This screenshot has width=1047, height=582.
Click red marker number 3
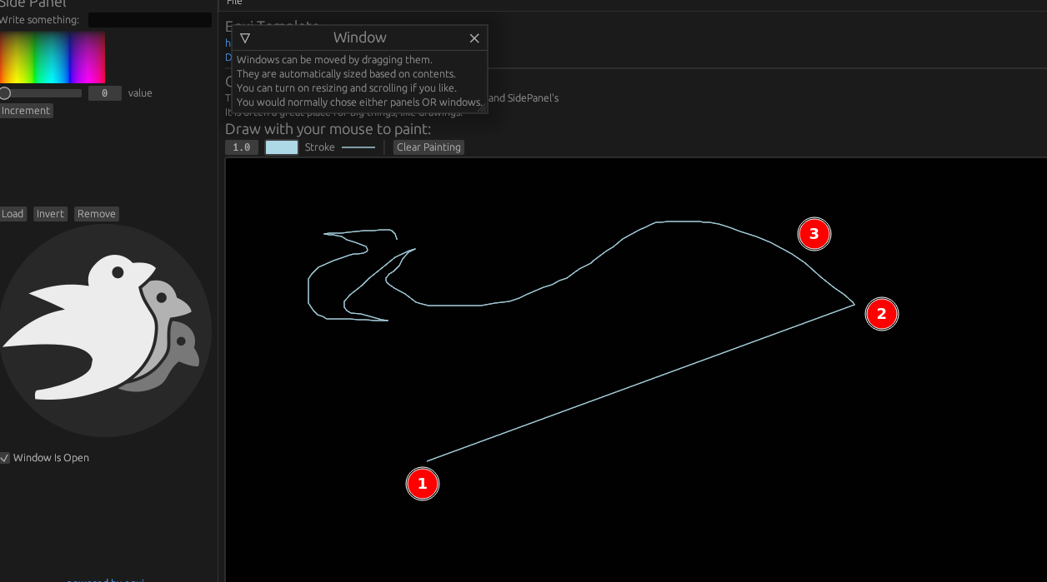click(814, 234)
